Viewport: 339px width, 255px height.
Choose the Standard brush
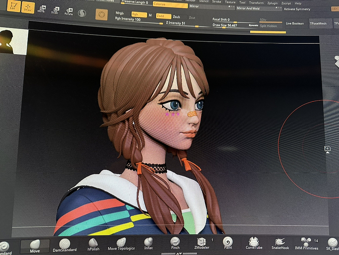coord(5,249)
